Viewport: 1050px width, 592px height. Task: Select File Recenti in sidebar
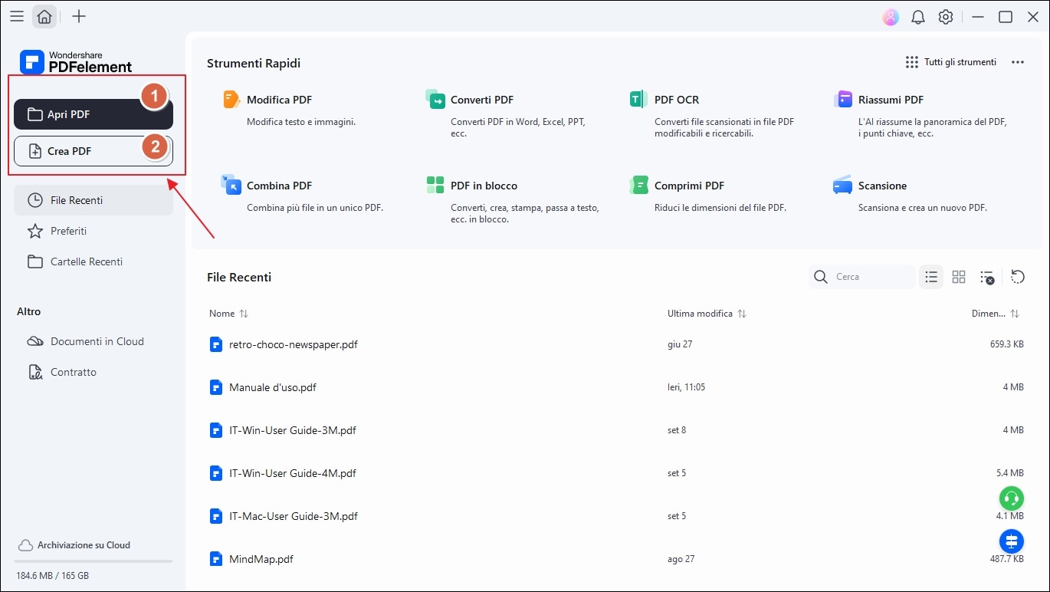point(94,200)
